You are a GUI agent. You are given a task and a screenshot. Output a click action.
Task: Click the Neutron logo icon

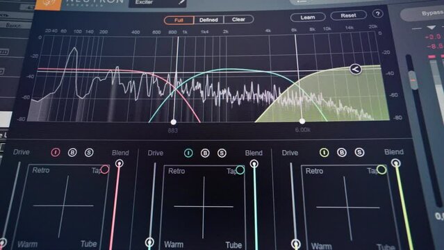49,3
